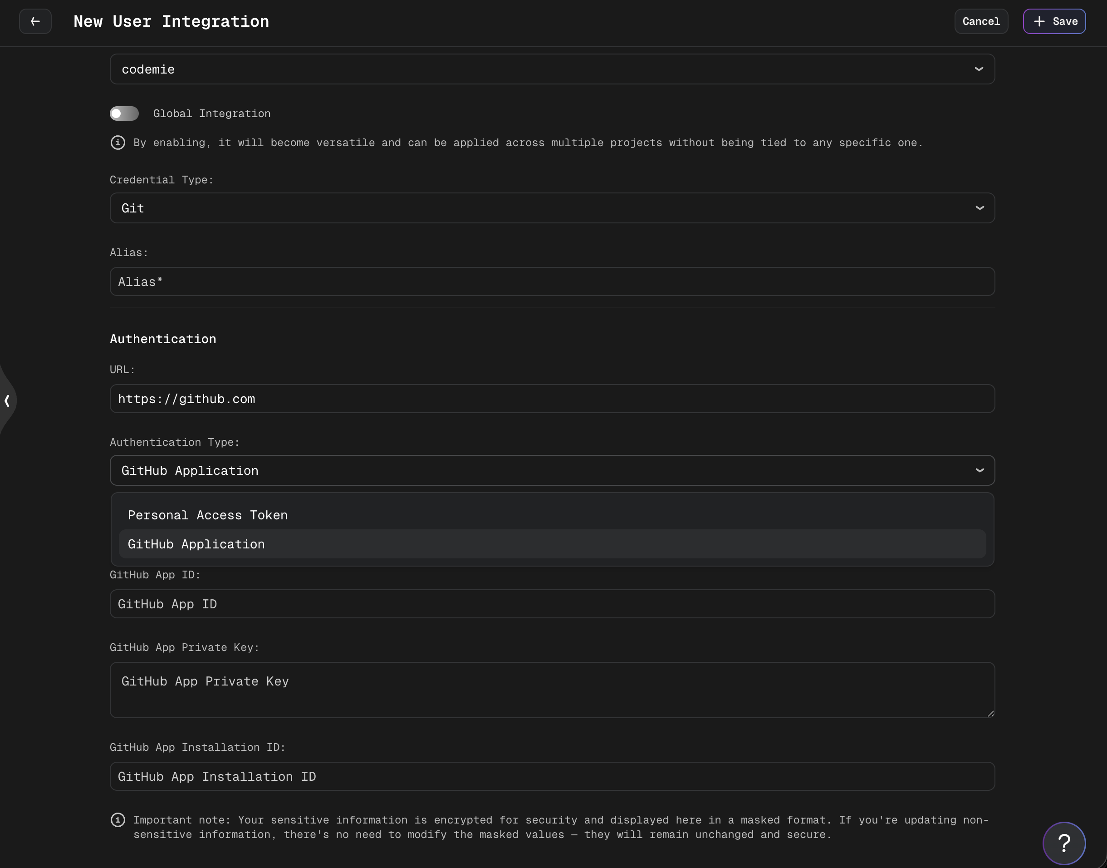Collapse the sidebar using the left edge chevron
The width and height of the screenshot is (1107, 868).
tap(7, 401)
